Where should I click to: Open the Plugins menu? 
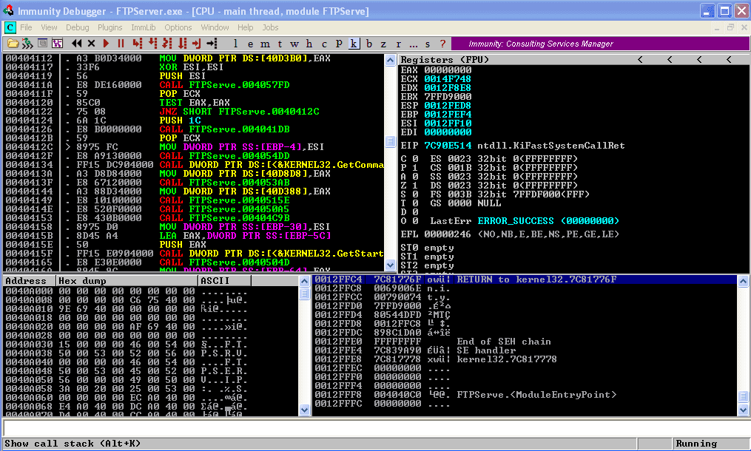(110, 28)
